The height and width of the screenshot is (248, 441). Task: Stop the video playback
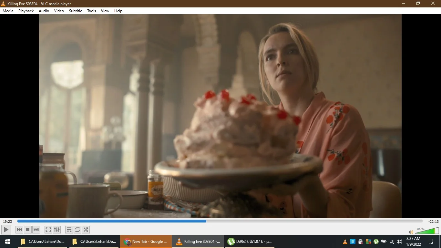pos(28,230)
